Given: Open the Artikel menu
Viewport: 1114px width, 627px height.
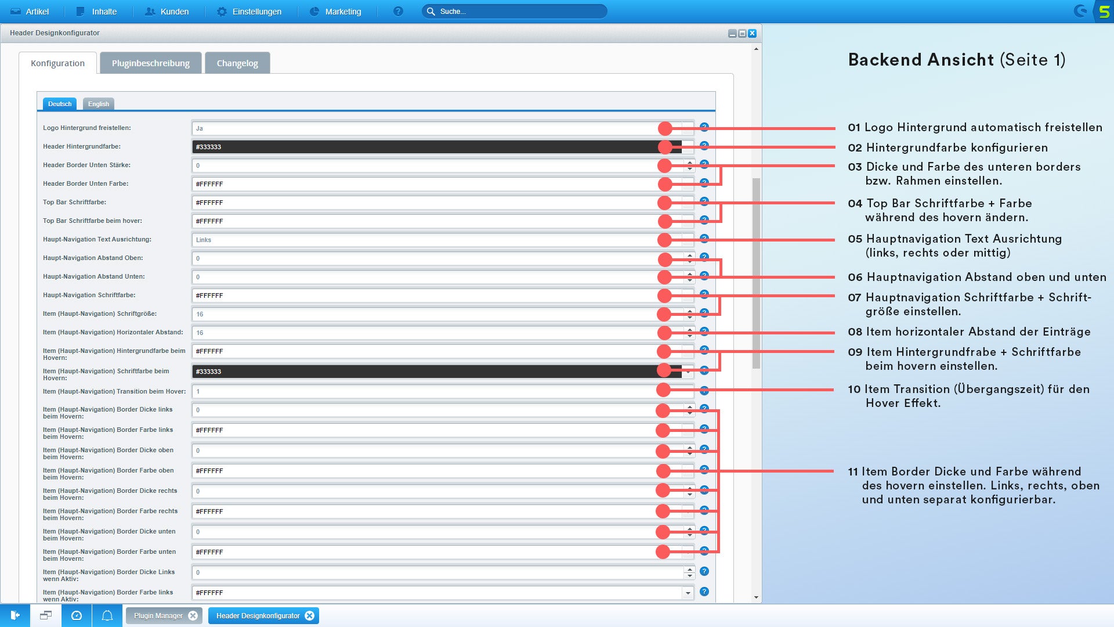Looking at the screenshot, I should [x=30, y=12].
